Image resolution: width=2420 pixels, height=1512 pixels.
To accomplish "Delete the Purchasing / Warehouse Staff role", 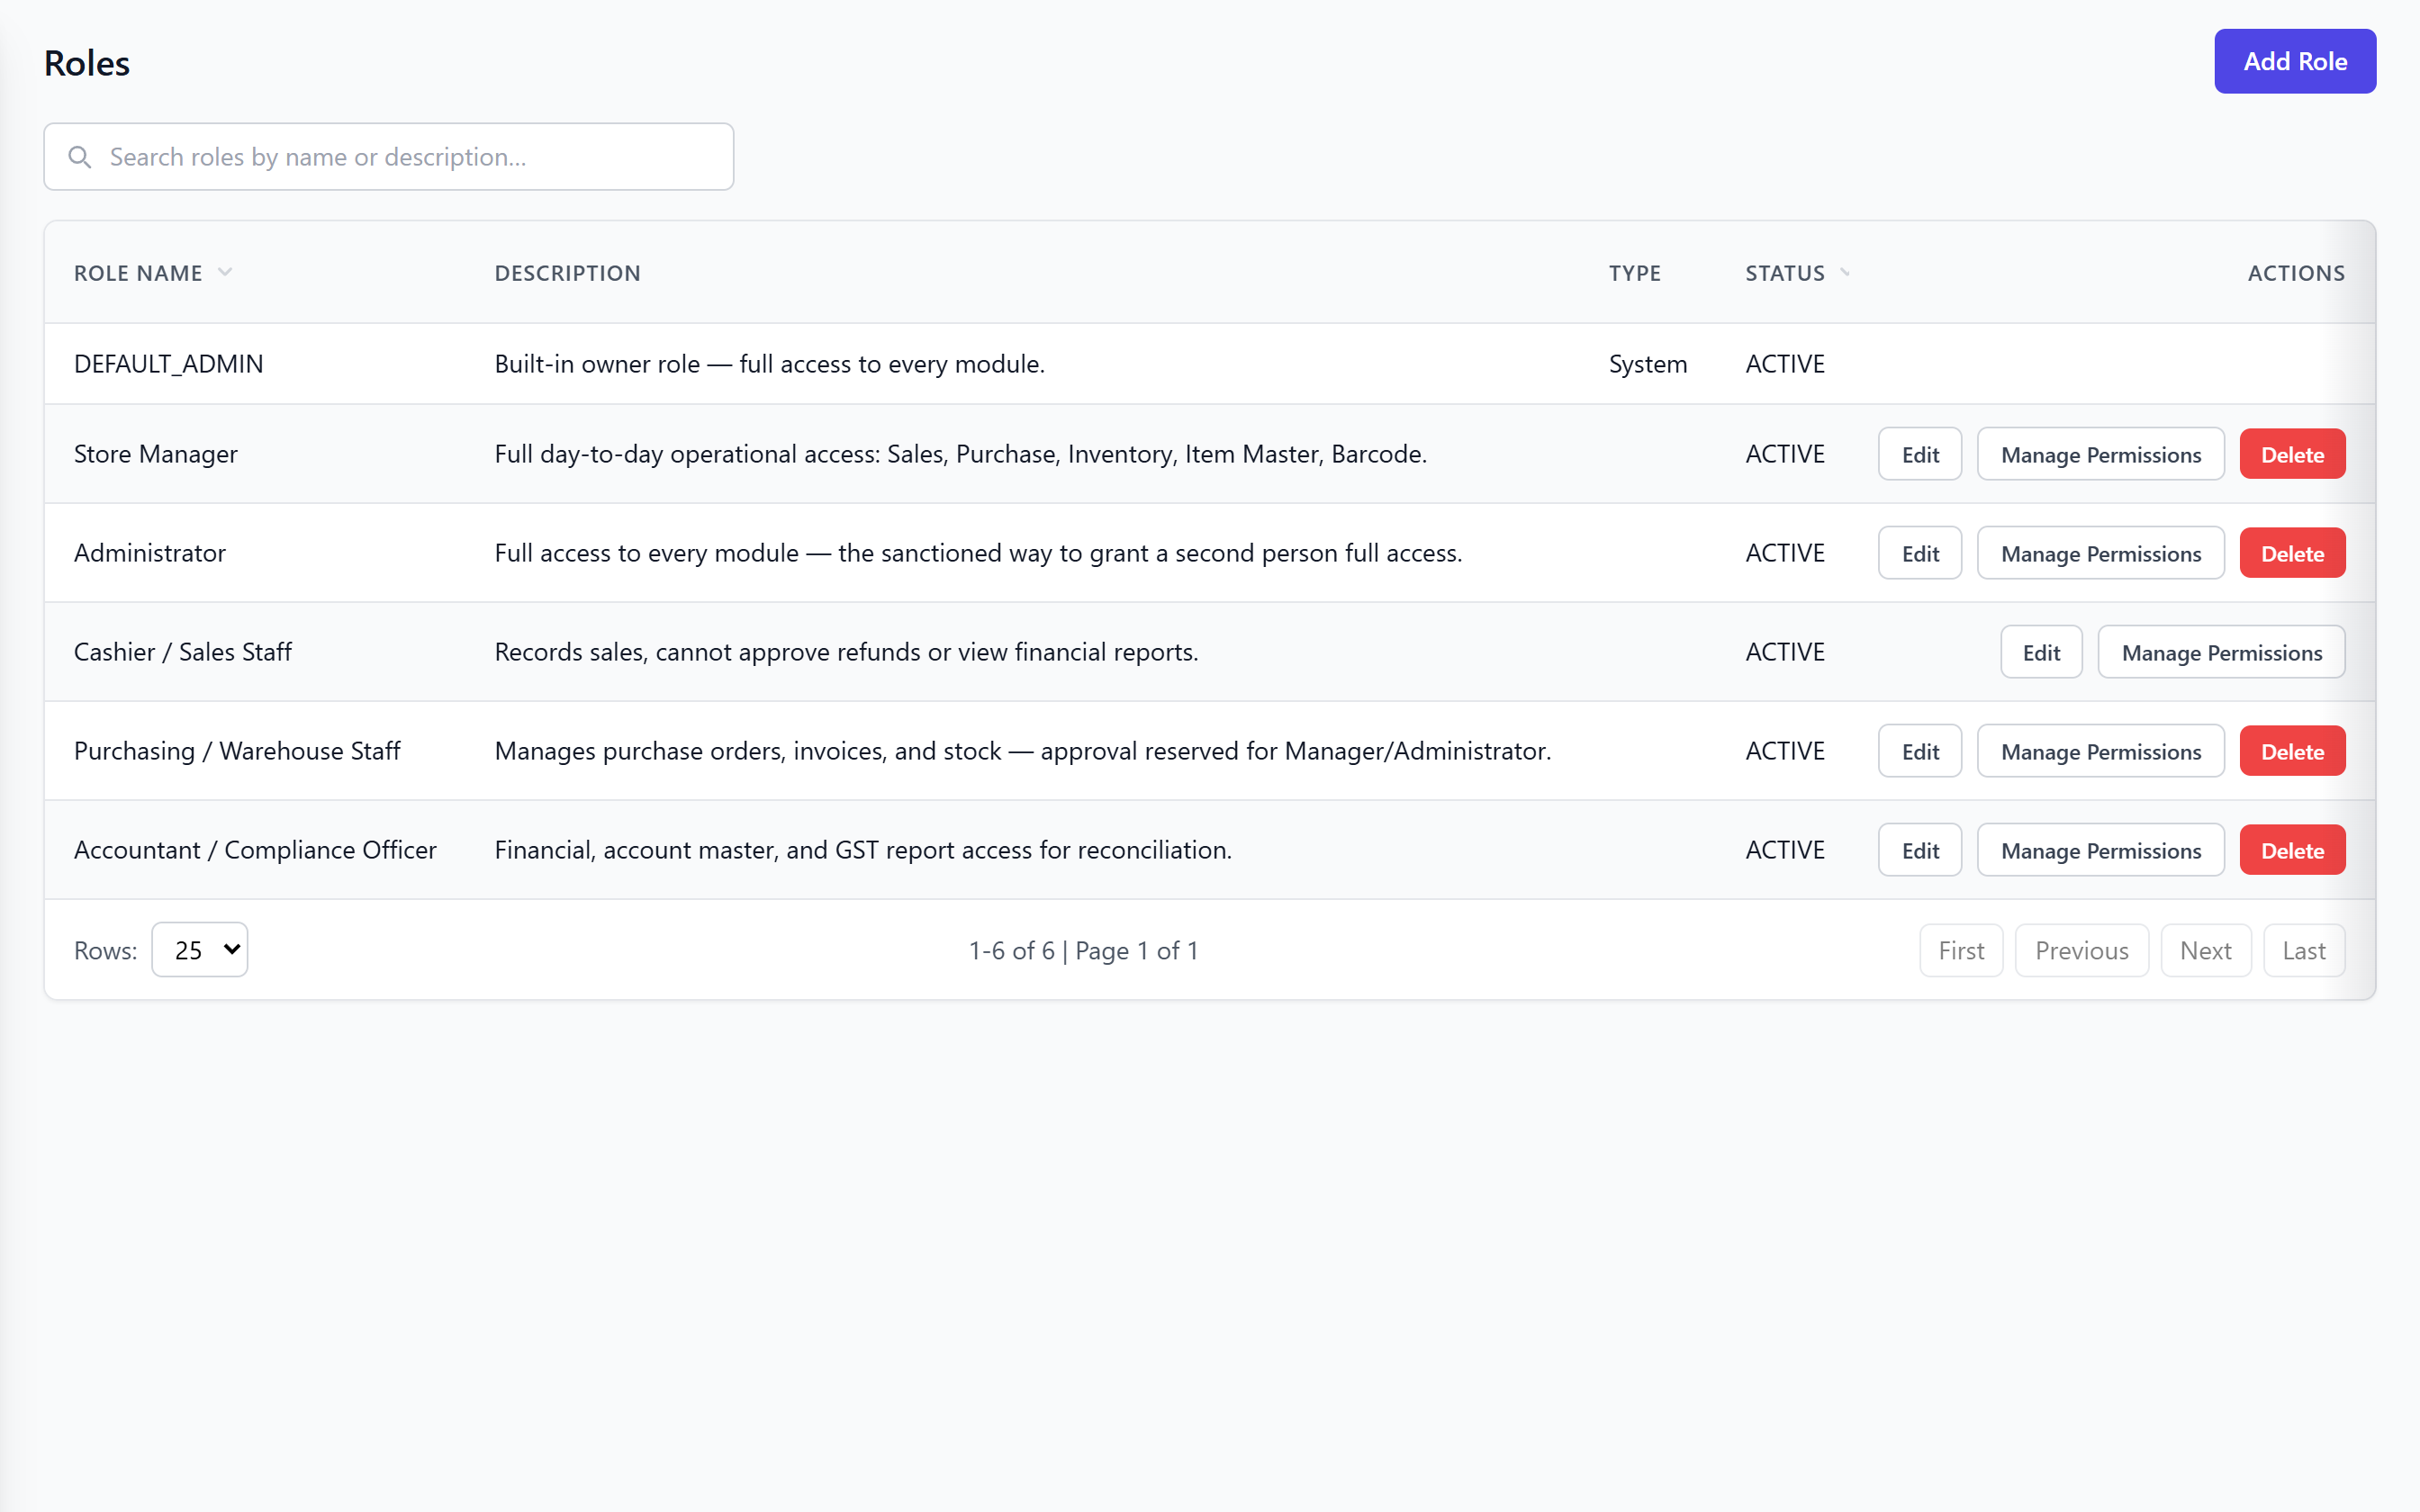I will (x=2292, y=751).
